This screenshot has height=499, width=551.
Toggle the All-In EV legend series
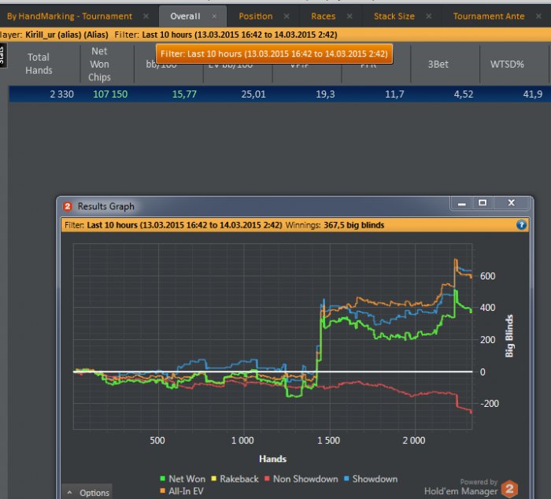(186, 491)
